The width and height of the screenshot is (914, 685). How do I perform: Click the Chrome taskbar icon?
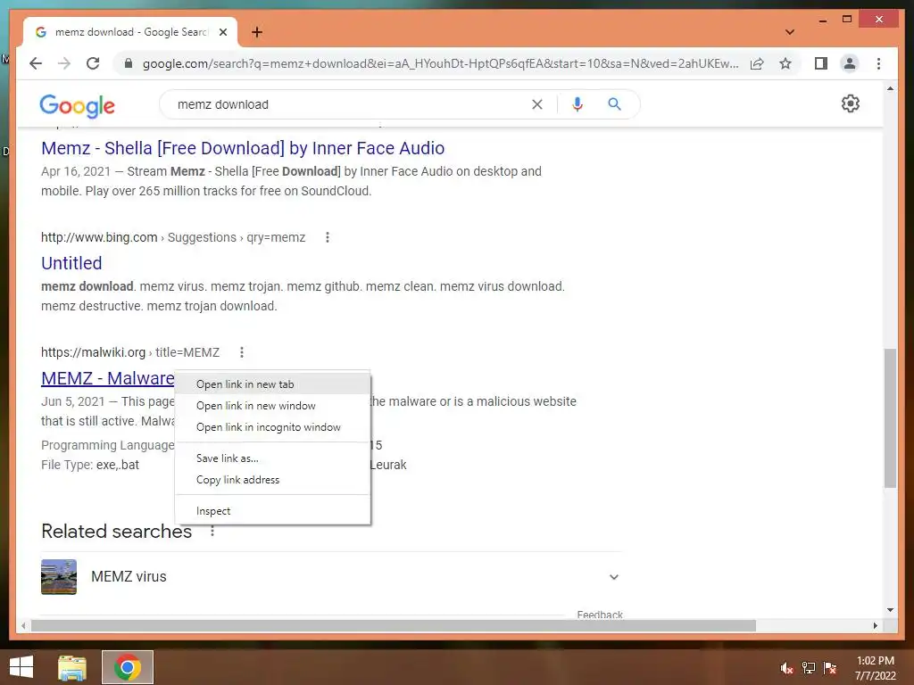coord(127,667)
